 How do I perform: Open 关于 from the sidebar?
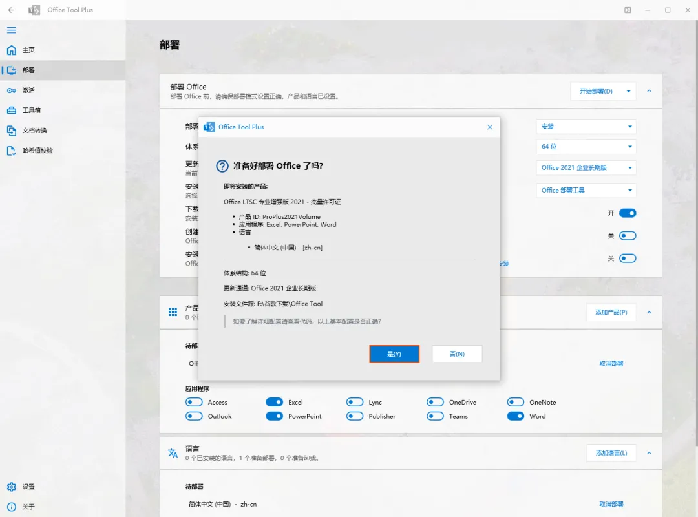[x=63, y=507]
